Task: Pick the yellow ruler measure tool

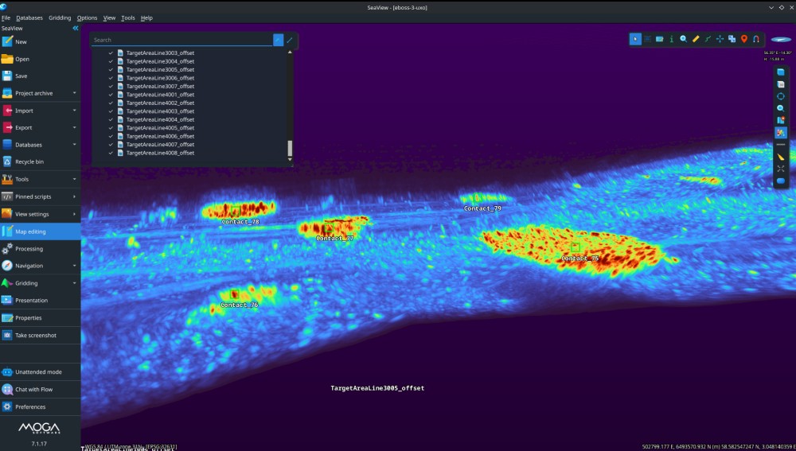Action: pyautogui.click(x=696, y=39)
